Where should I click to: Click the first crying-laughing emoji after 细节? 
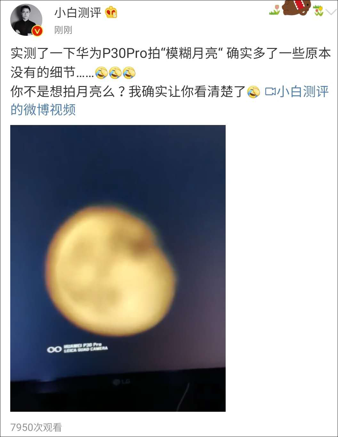tap(101, 73)
